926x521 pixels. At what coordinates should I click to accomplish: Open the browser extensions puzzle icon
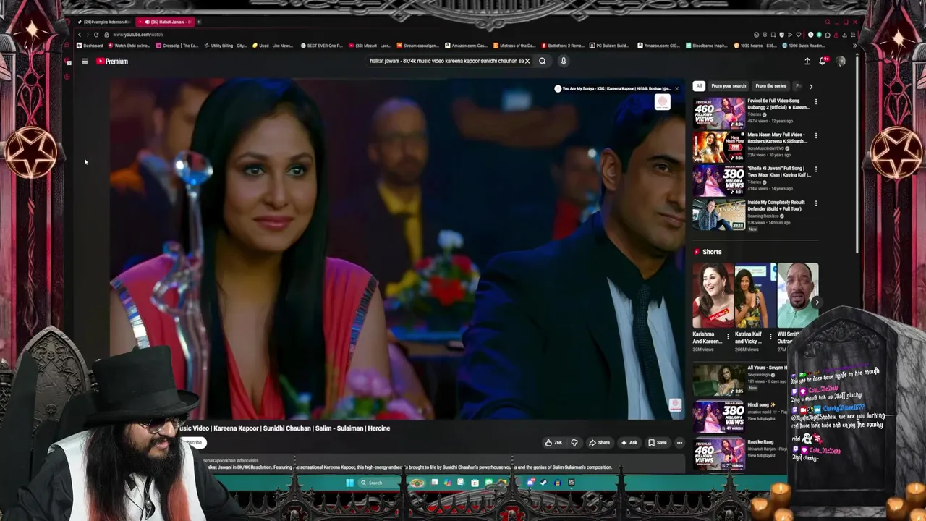click(x=827, y=35)
